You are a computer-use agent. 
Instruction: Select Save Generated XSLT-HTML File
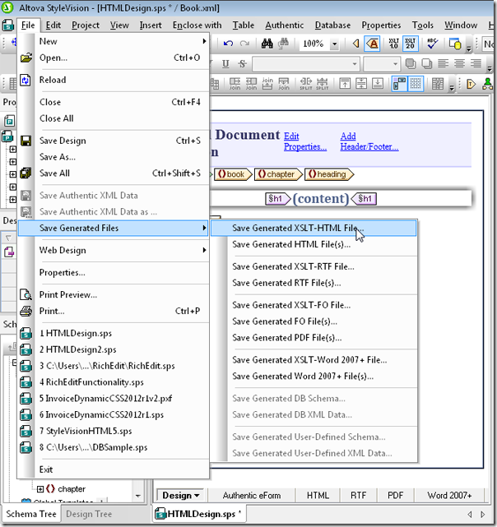point(297,228)
